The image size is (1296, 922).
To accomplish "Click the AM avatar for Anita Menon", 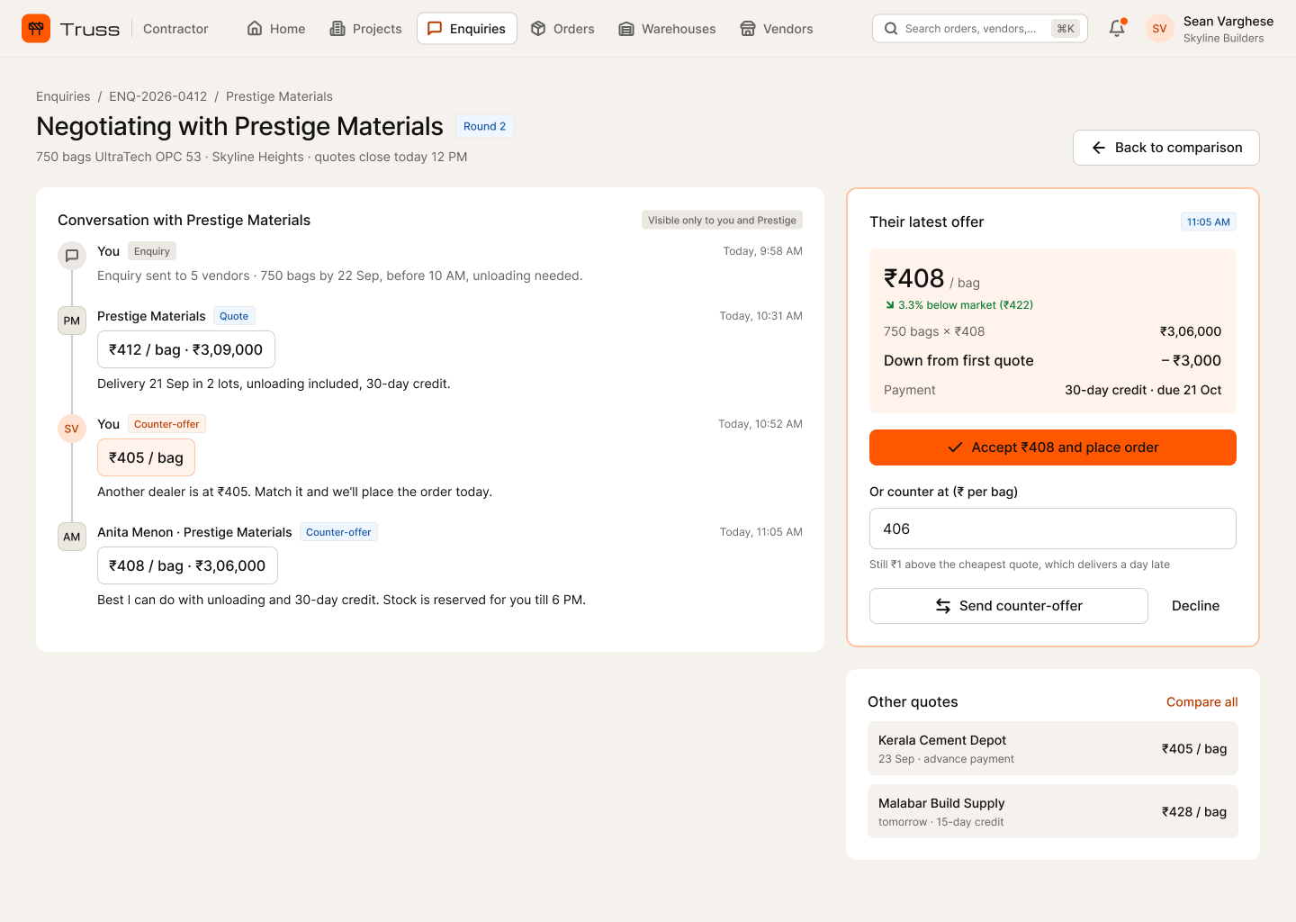I will [72, 537].
